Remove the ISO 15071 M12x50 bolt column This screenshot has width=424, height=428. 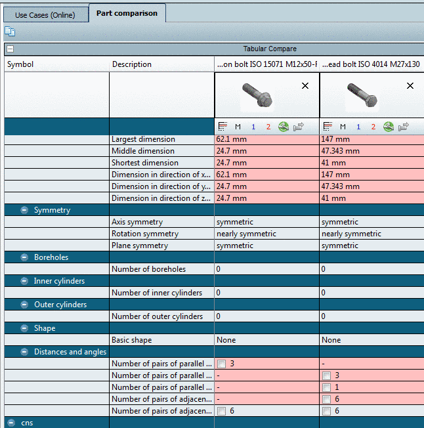coord(305,86)
